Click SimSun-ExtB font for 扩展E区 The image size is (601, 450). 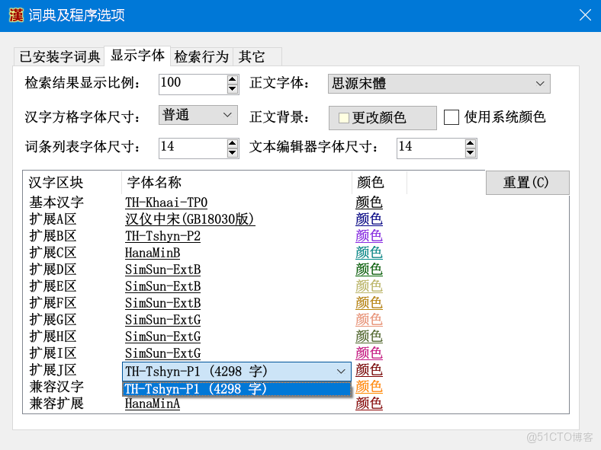click(x=163, y=286)
